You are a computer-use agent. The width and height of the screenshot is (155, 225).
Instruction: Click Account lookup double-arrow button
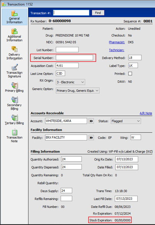(x=91, y=121)
